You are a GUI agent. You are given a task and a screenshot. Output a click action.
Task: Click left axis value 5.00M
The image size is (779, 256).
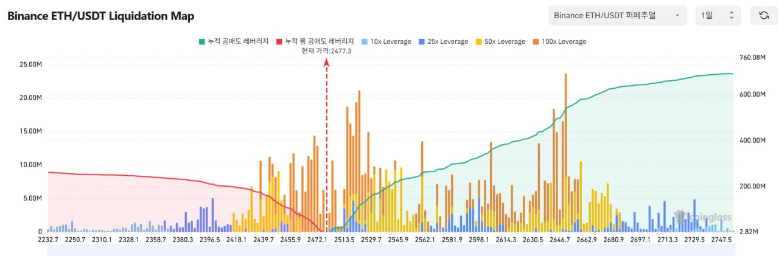(x=33, y=198)
